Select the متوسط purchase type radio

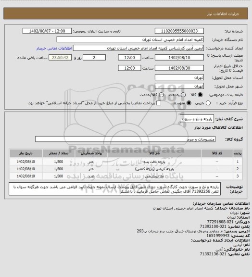(189, 103)
